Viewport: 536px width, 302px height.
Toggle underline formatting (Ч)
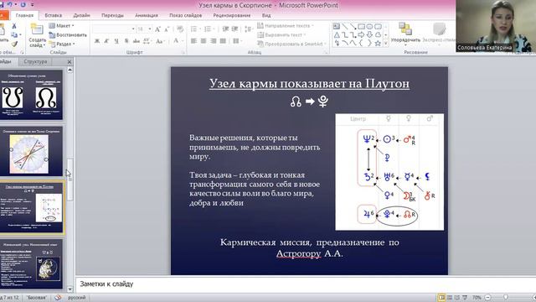coord(116,41)
